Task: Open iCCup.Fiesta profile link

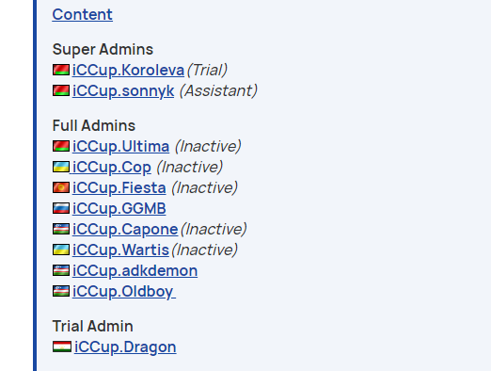Action: click(119, 187)
